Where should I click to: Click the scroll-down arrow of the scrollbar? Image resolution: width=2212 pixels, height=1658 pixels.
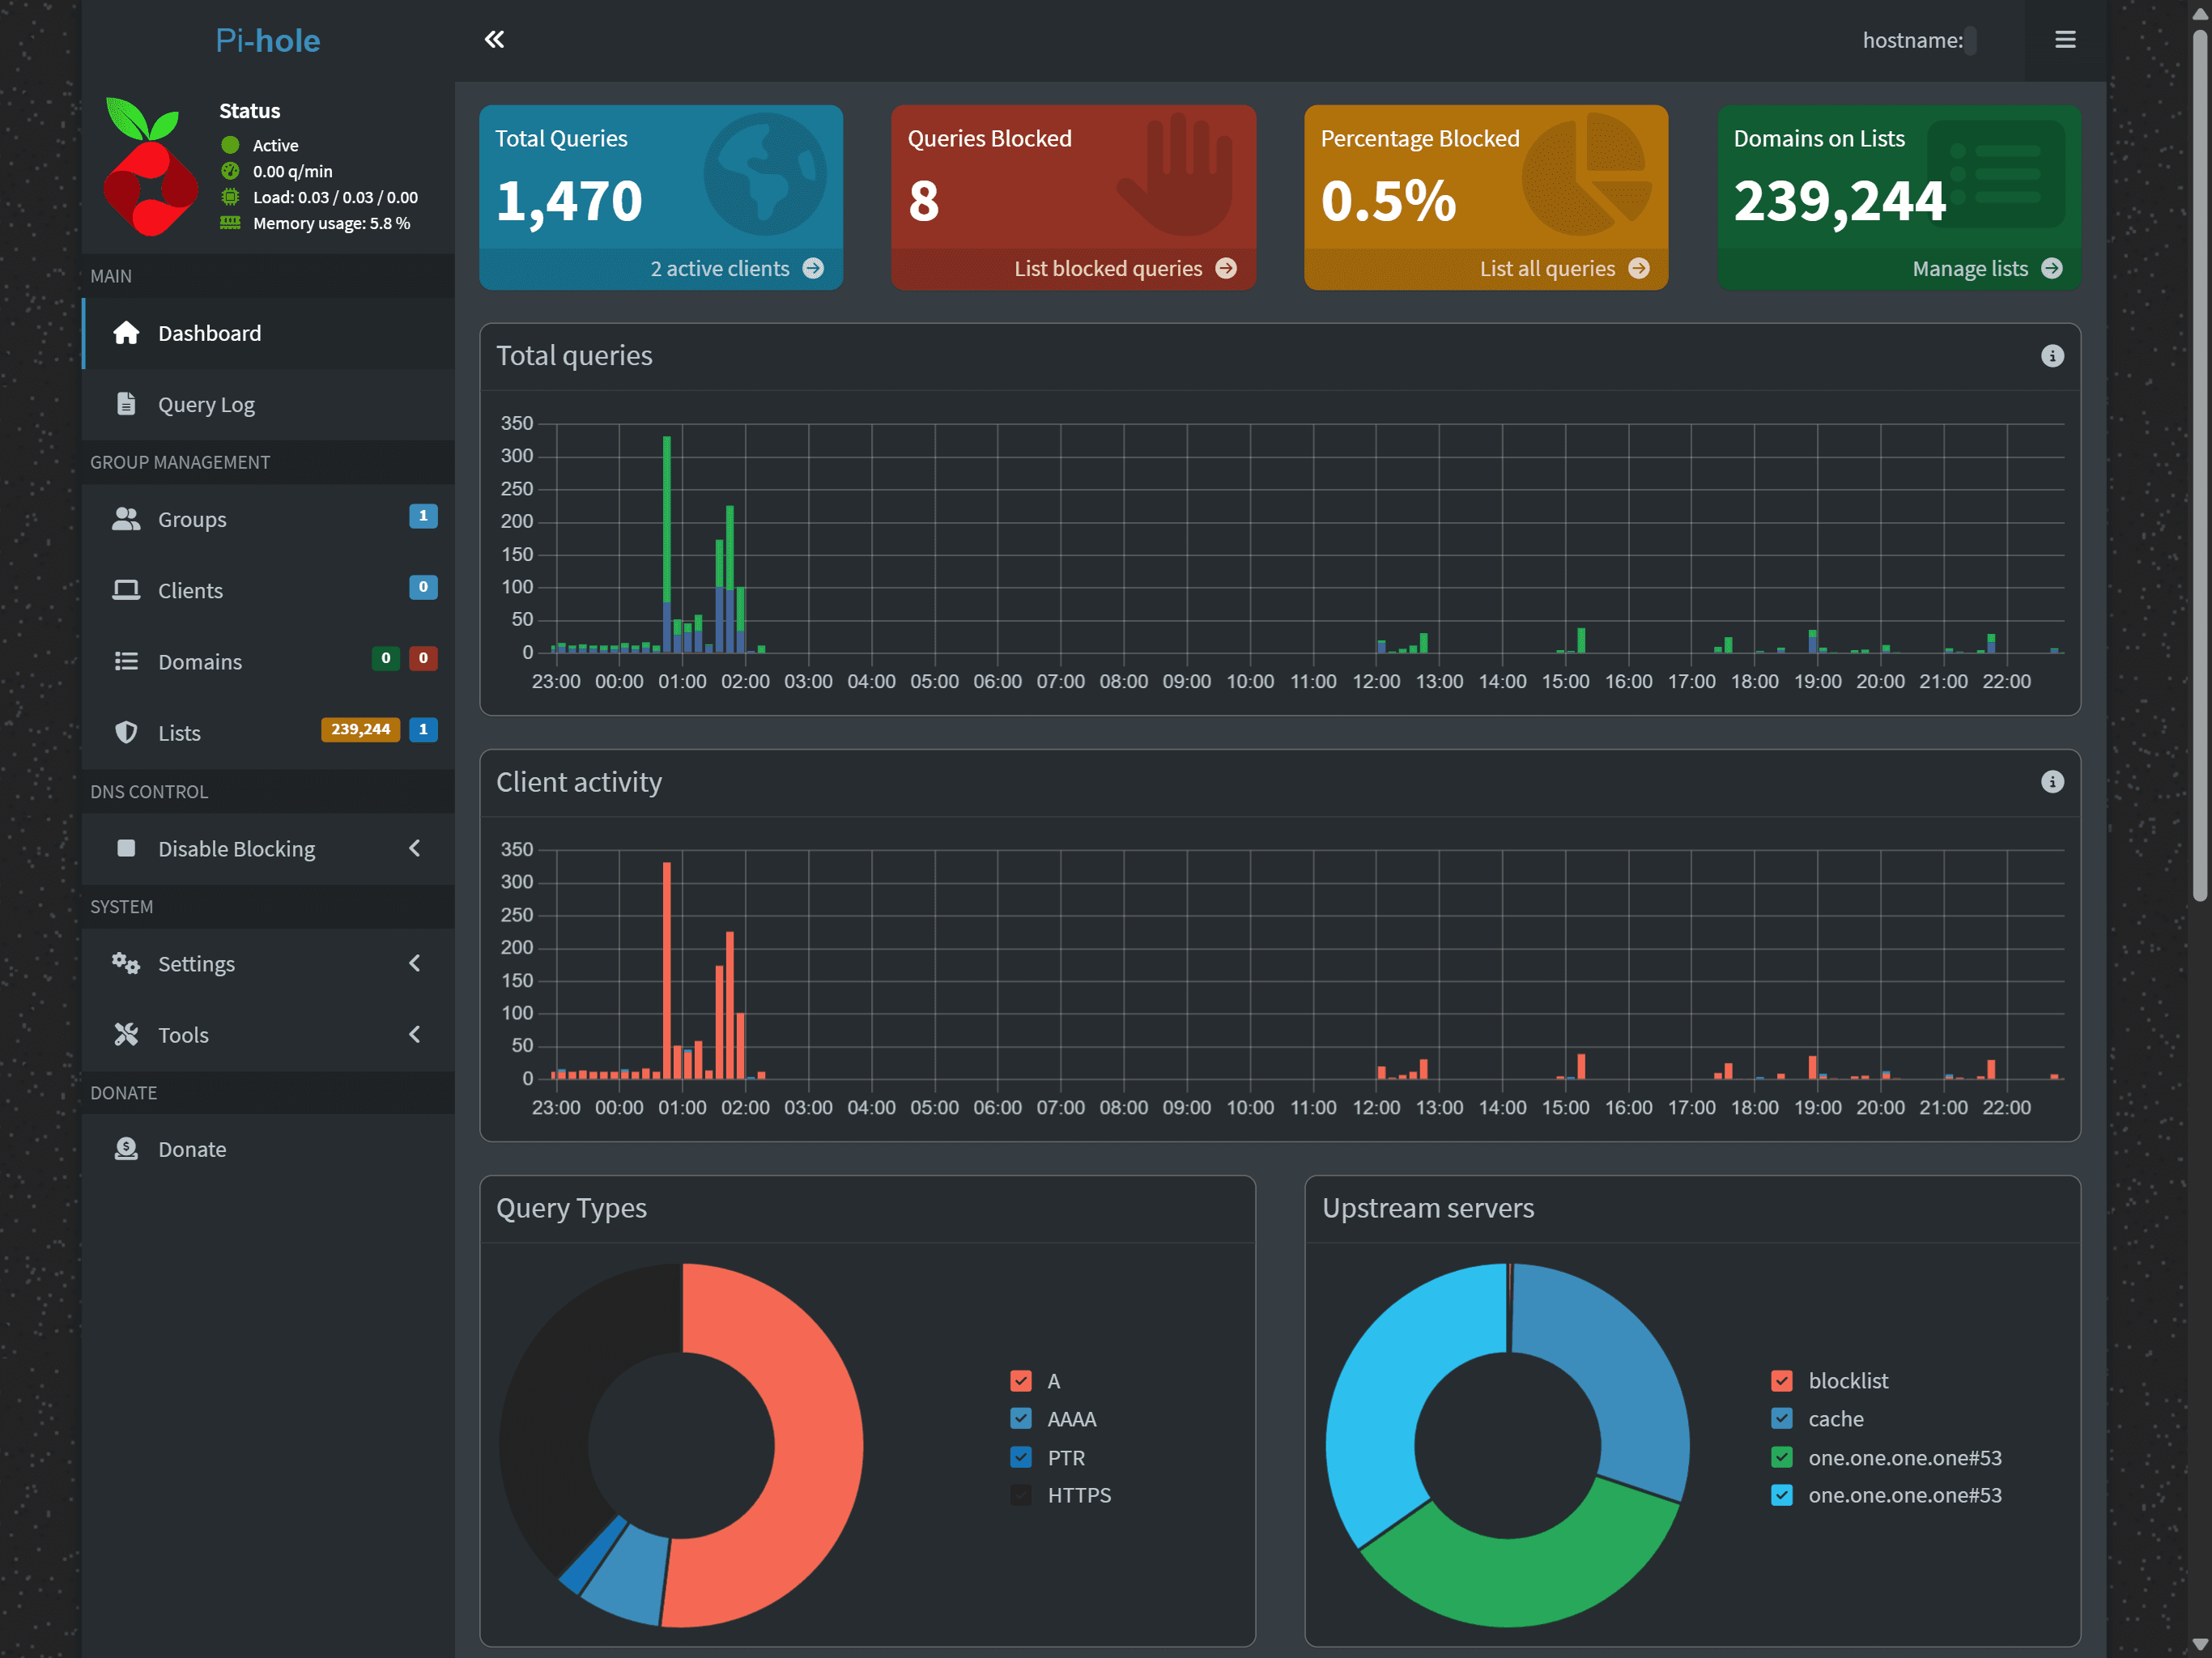pyautogui.click(x=2200, y=1645)
